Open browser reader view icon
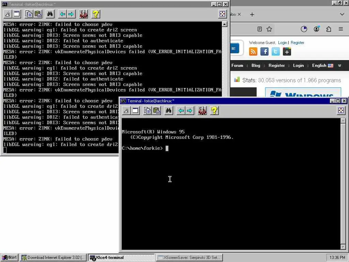Screen dimensions: 349x262 [x=259, y=29]
